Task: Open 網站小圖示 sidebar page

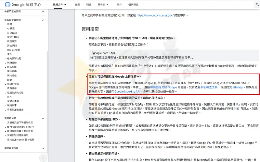Action: 13,37
